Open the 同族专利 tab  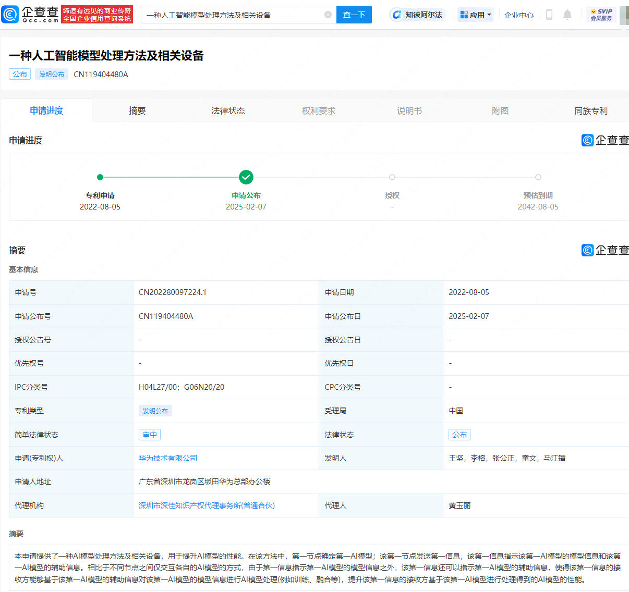click(x=591, y=110)
